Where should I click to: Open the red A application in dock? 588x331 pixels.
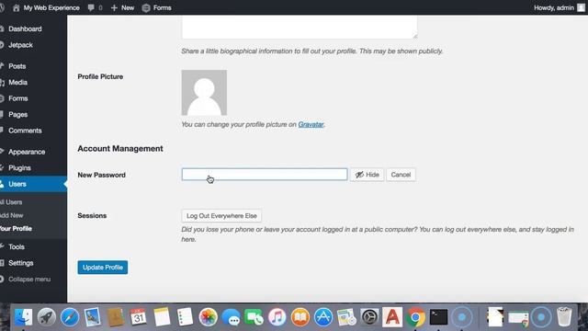(x=392, y=317)
